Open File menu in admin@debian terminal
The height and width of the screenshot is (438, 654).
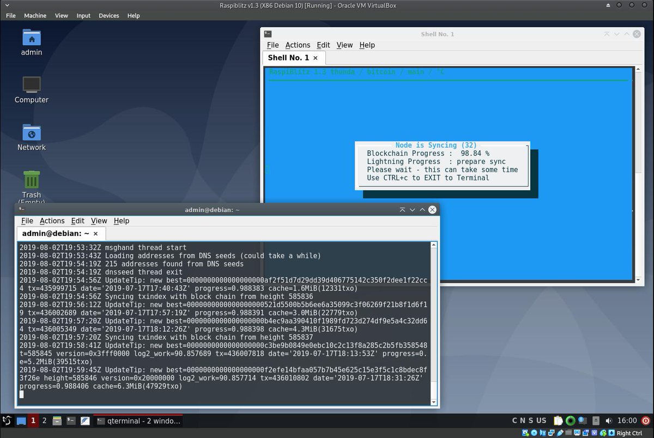[x=27, y=221]
